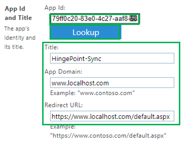Click into the Title field containing HingePoint-Sync

point(112,58)
